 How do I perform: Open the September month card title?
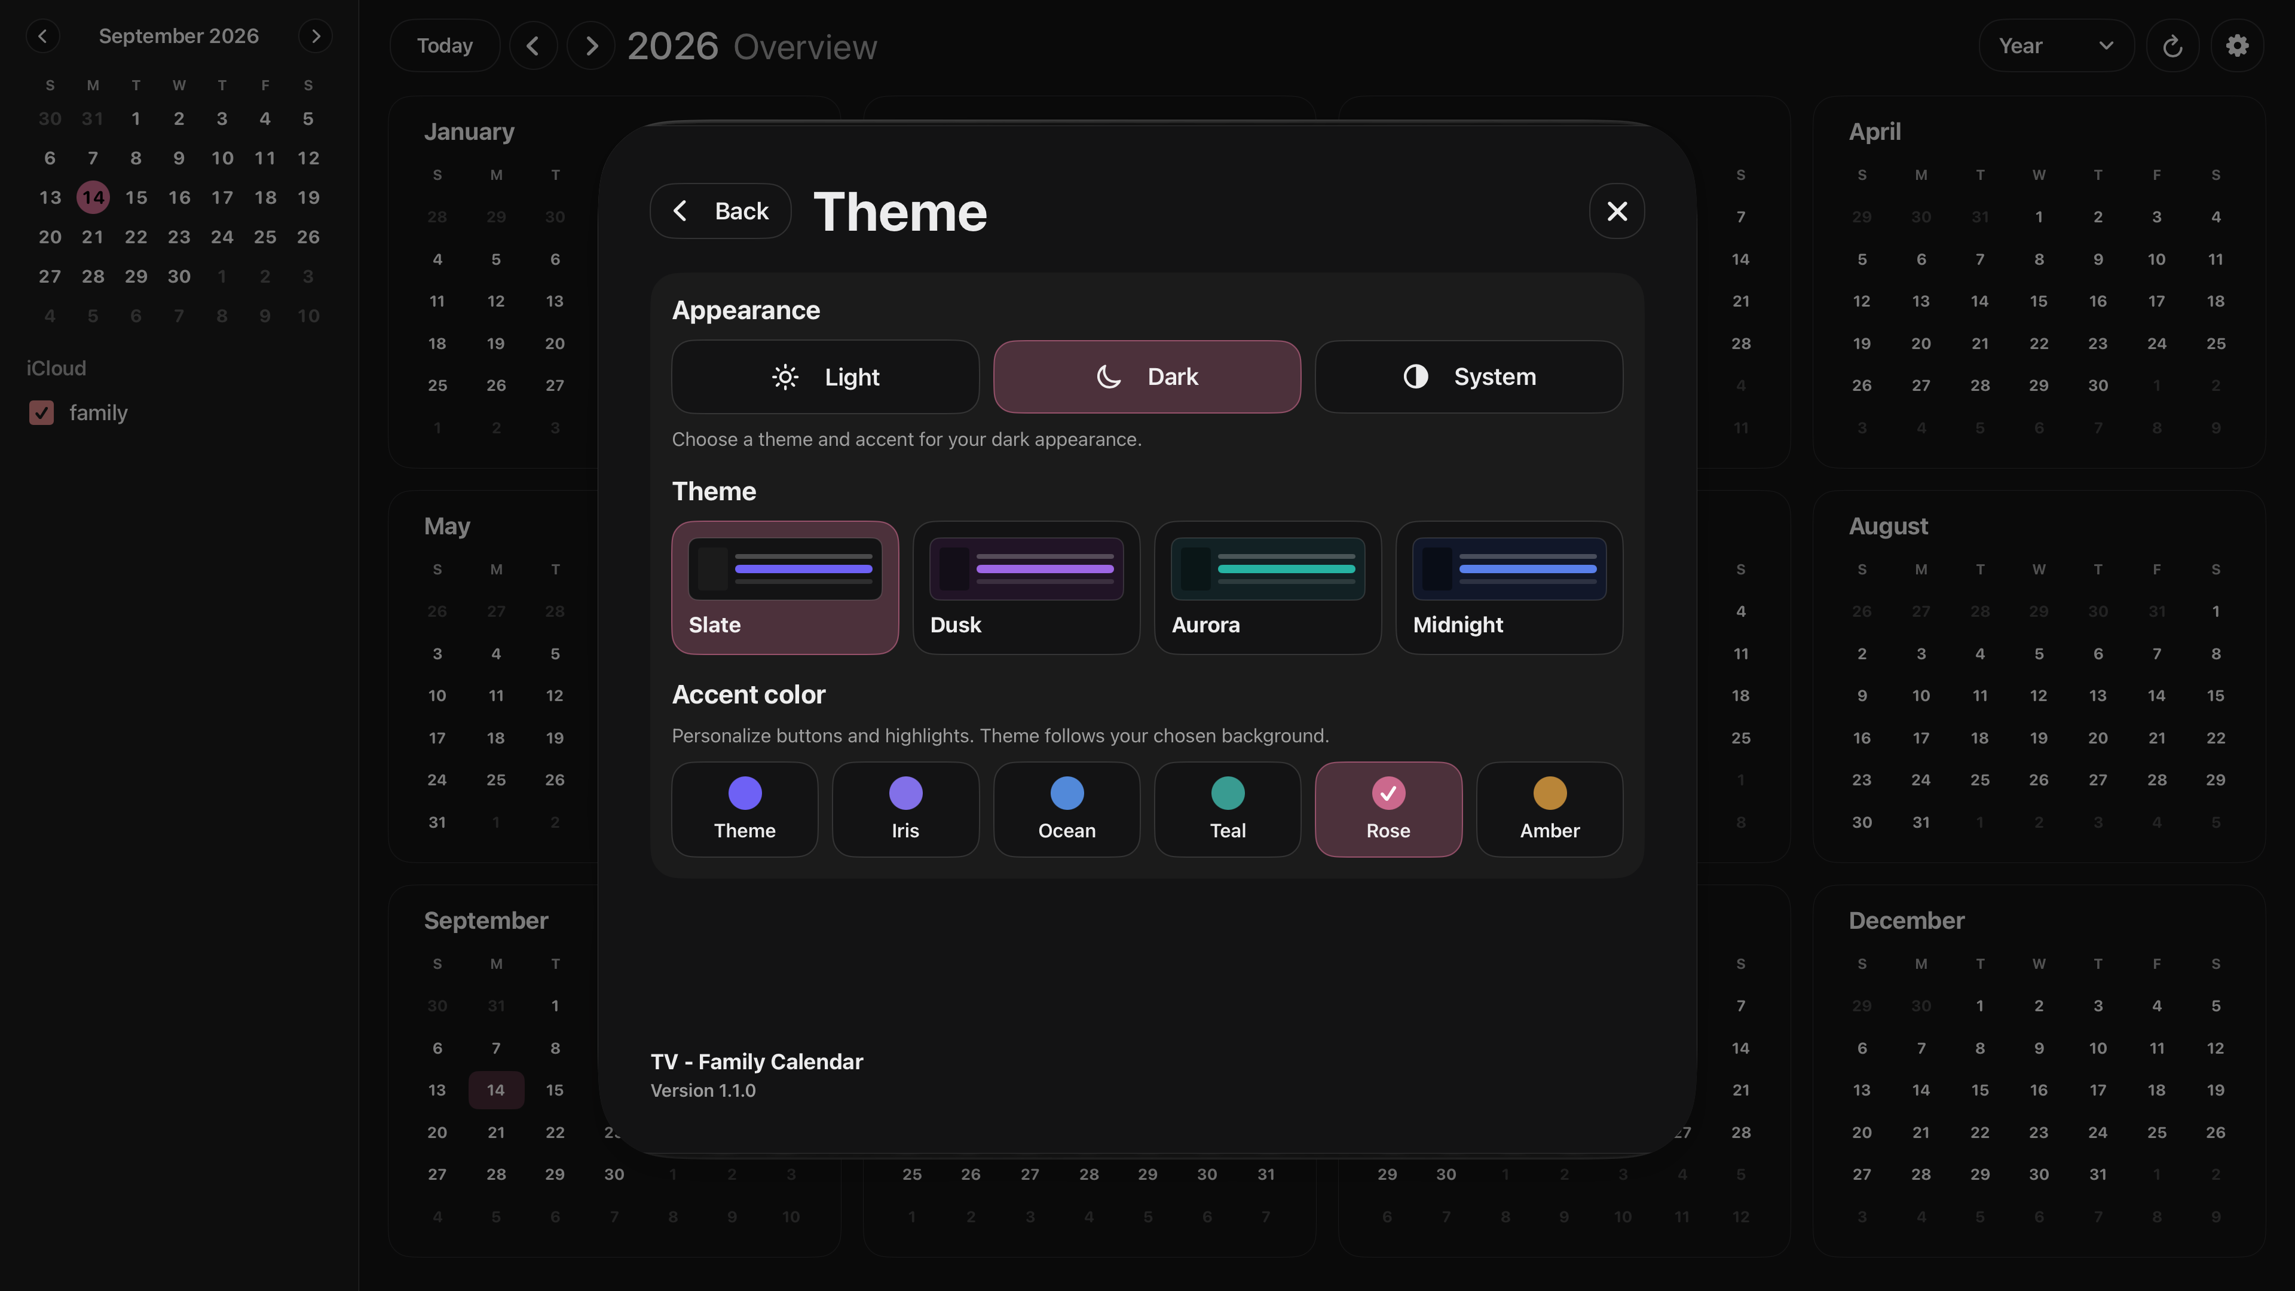coord(485,920)
